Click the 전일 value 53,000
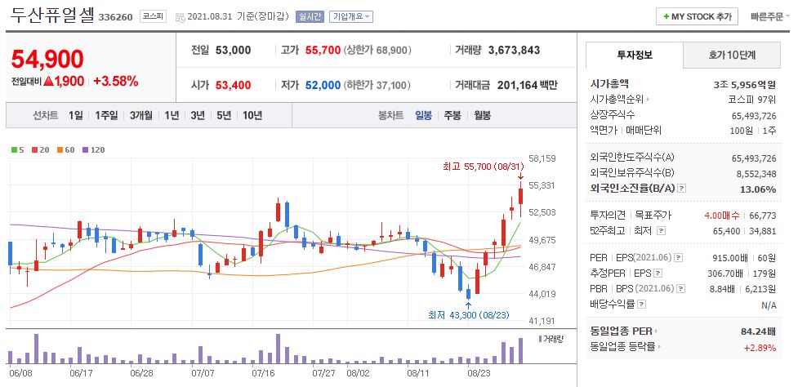Image resolution: width=798 pixels, height=387 pixels. [x=233, y=51]
